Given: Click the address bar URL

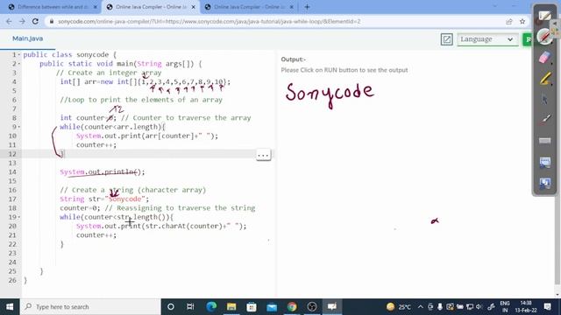Looking at the screenshot, I should tap(209, 21).
